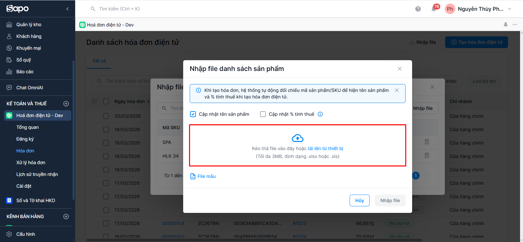This screenshot has height=242, width=523.
Task: Pin the Hoá đơn điện tử app
Action: tap(506, 25)
